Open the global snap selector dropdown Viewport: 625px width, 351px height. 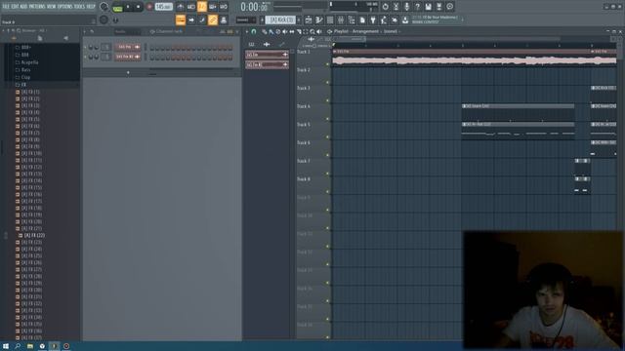[x=245, y=19]
